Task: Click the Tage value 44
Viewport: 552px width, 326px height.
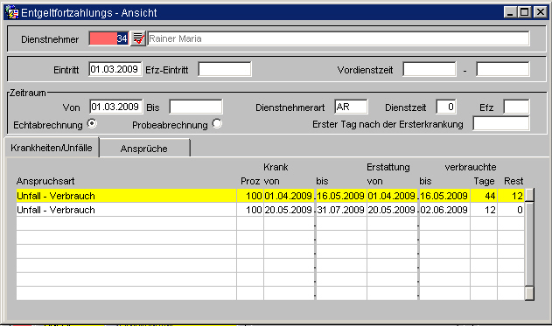Action: pyautogui.click(x=484, y=196)
